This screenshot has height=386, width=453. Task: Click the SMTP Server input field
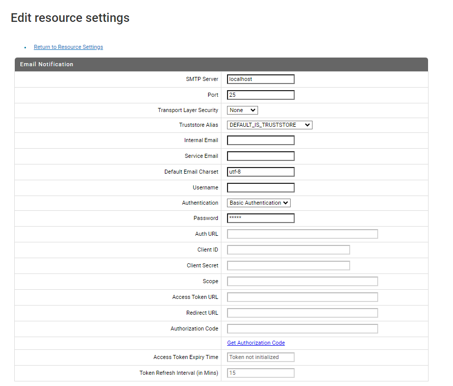pyautogui.click(x=261, y=79)
